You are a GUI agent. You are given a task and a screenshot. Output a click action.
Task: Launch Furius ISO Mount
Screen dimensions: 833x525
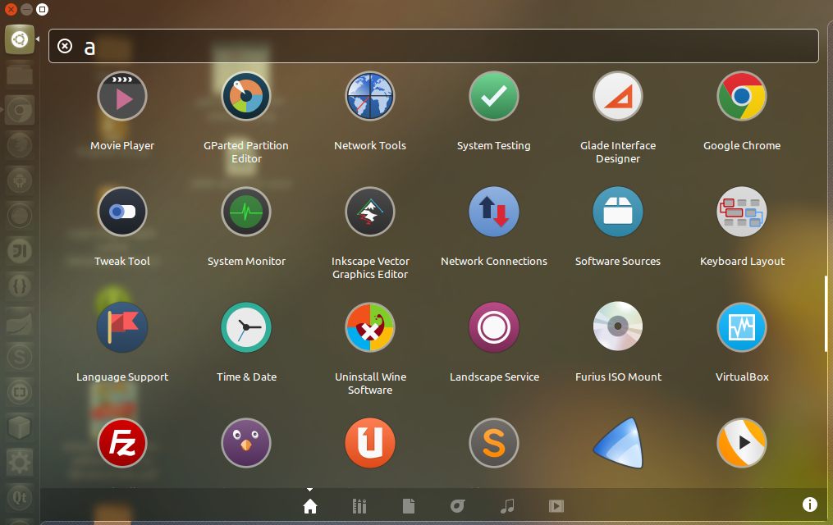617,326
